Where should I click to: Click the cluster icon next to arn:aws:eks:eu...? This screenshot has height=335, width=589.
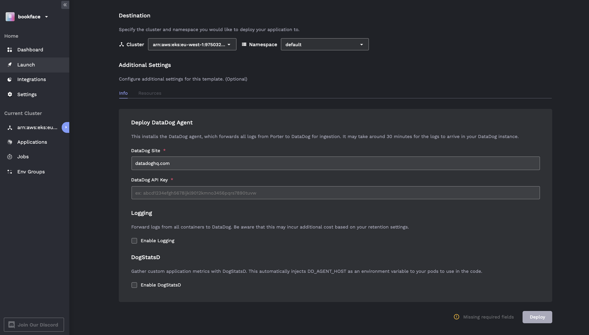(x=10, y=127)
